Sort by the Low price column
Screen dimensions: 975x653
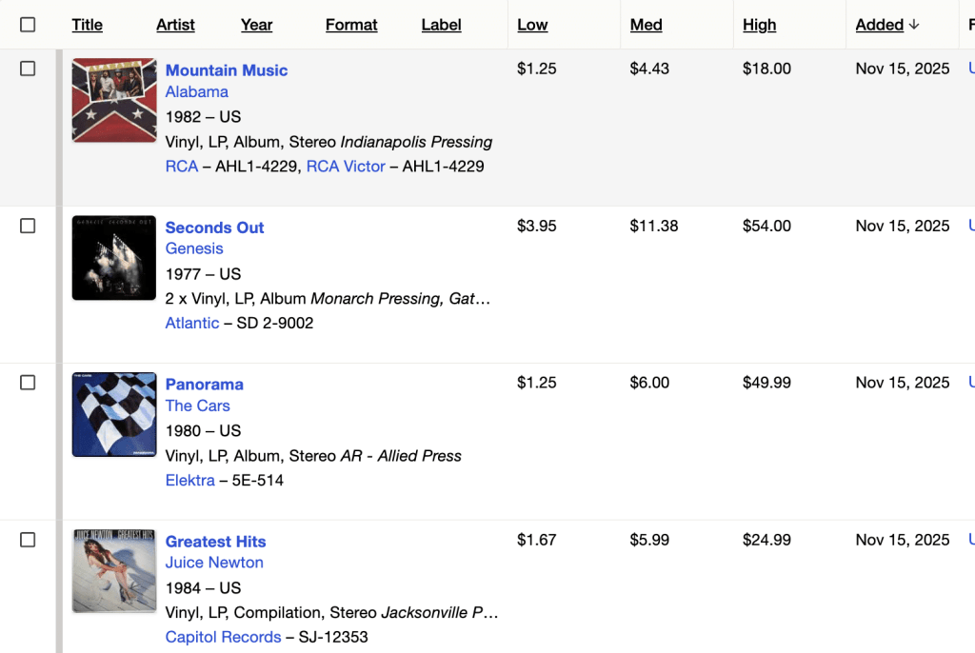coord(532,25)
